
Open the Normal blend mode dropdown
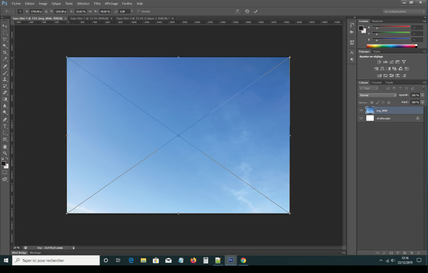click(x=377, y=95)
